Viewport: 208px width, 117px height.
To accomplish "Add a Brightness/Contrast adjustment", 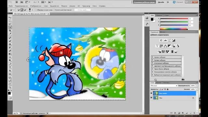I will coord(161,40).
